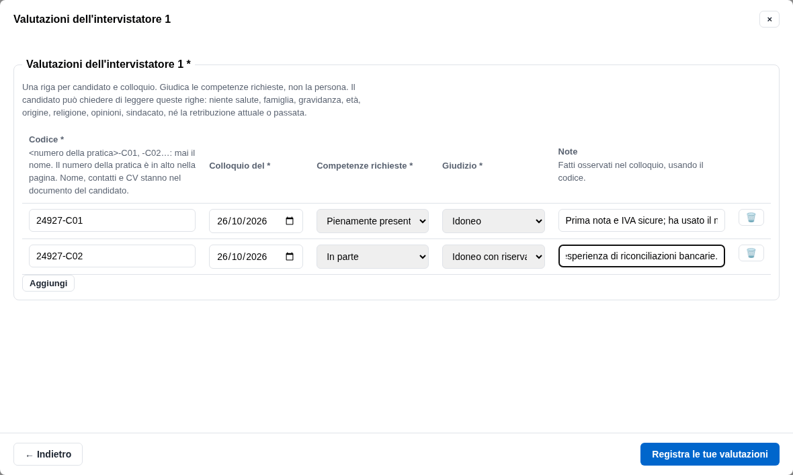Focus the note starting with Prima nota e IVA

[x=641, y=220]
